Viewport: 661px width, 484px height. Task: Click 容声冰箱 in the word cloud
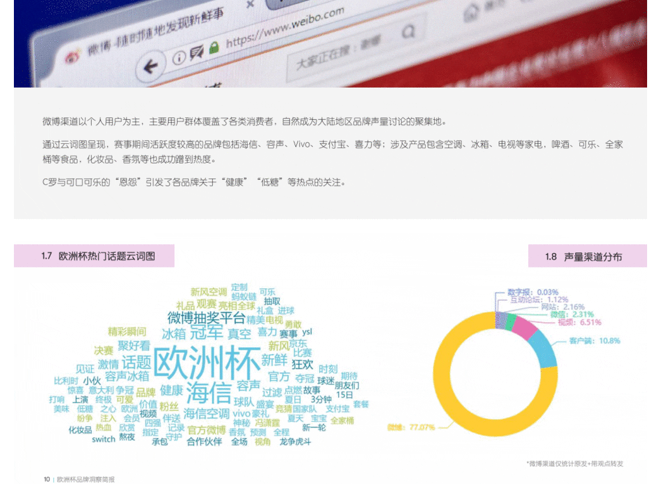coord(127,376)
